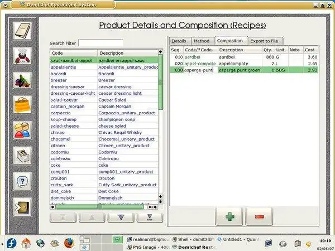Switch to the Composition tab
Screen dimensions: 335x251
pyautogui.click(x=230, y=41)
